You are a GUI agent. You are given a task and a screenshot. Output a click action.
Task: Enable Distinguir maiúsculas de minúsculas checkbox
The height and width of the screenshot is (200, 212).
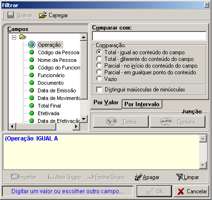(99, 90)
